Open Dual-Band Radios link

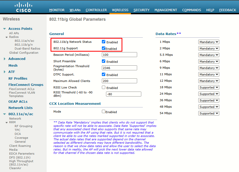(x=27, y=49)
